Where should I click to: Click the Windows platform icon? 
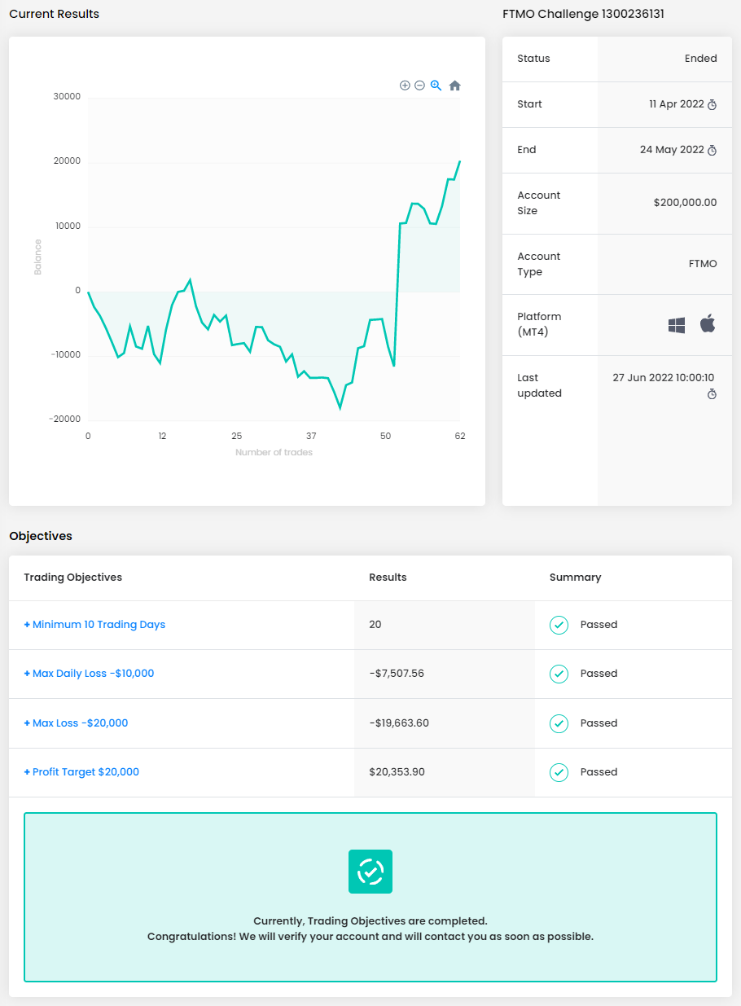[x=677, y=325]
